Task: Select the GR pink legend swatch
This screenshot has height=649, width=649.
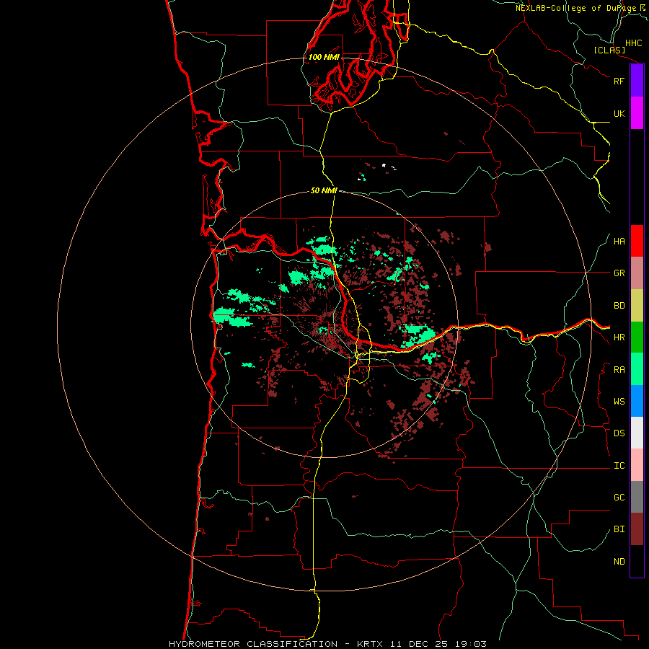Action: [637, 273]
